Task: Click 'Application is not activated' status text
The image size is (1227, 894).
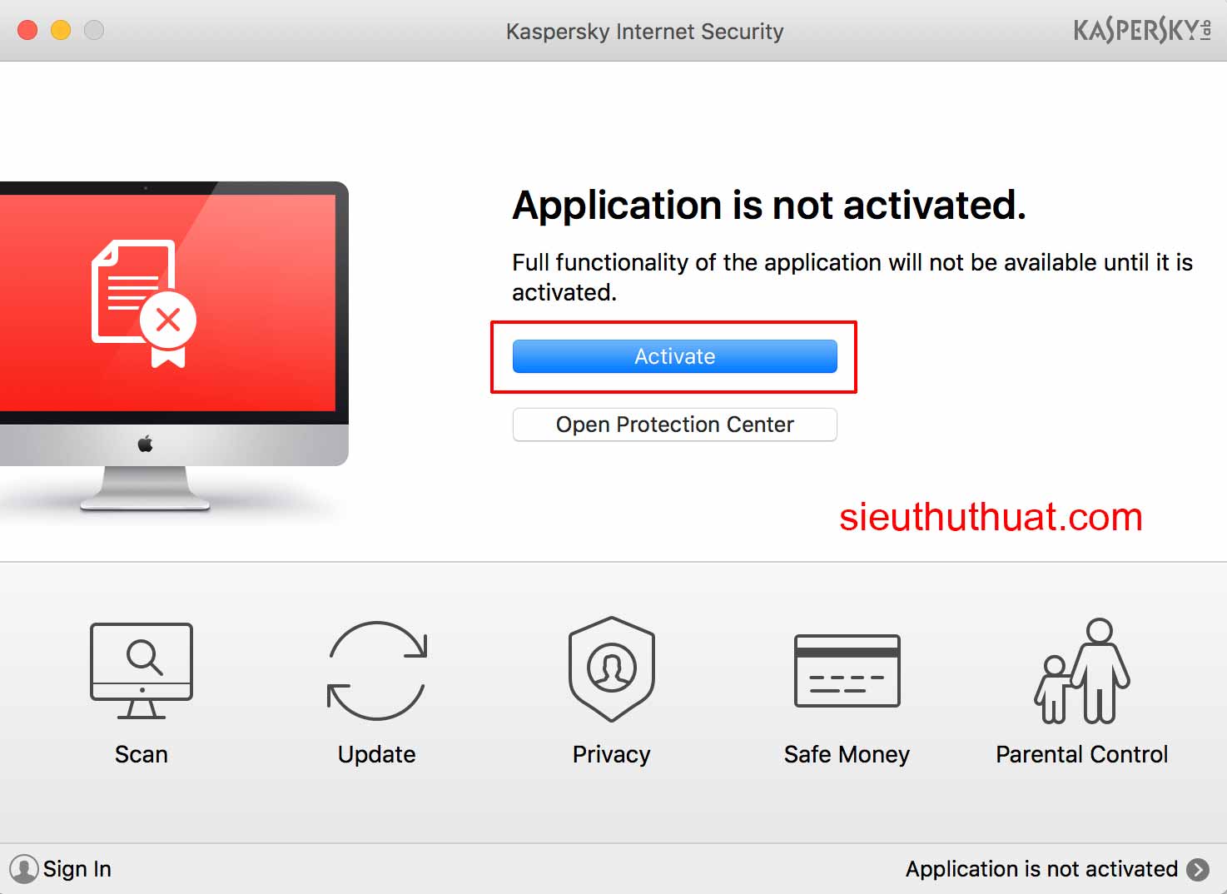Action: (1041, 869)
